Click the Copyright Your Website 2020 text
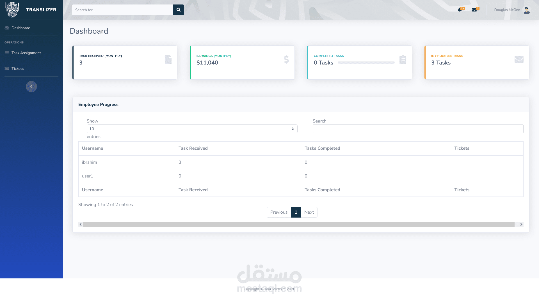Screen dimensions: 539x300 click(x=269, y=289)
